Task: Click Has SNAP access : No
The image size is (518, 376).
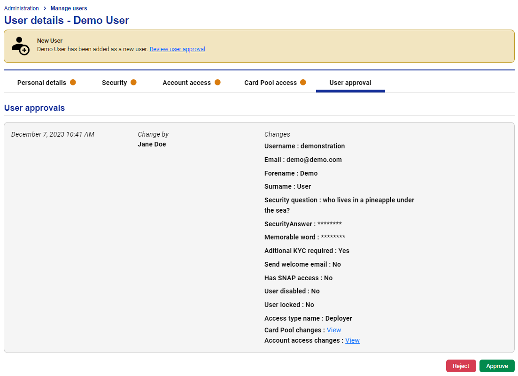Action: 298,278
